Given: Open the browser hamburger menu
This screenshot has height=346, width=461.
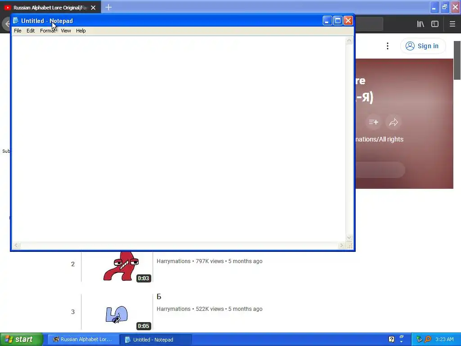Looking at the screenshot, I should (452, 24).
